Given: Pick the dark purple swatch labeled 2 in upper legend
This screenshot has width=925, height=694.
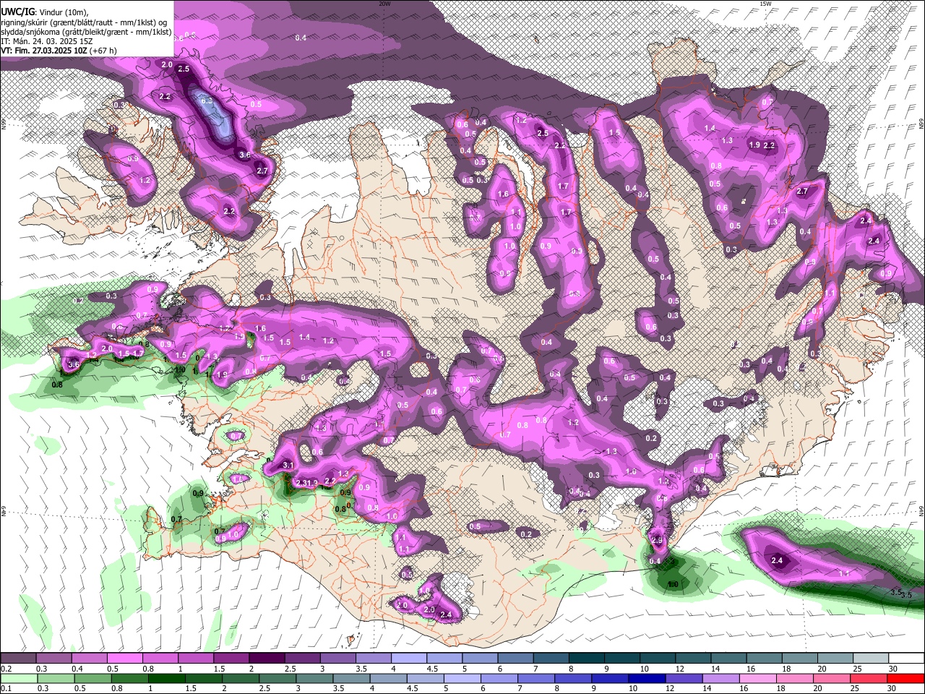Looking at the screenshot, I should pyautogui.click(x=266, y=659).
